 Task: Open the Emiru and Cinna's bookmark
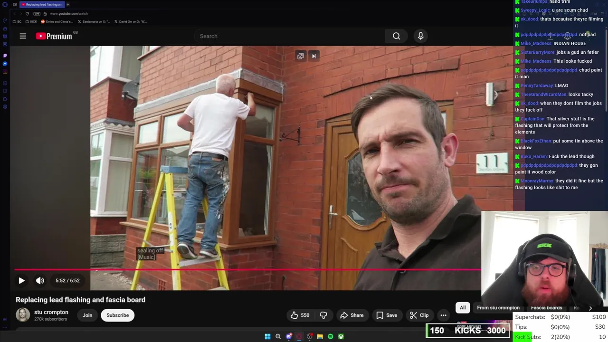coord(57,21)
